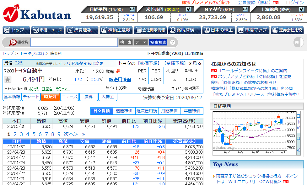Go to page 2 of price history
The width and height of the screenshot is (307, 185).
coord(15,134)
